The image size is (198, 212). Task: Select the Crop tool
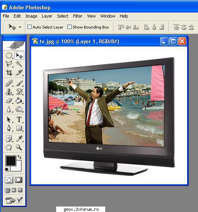(x=9, y=73)
